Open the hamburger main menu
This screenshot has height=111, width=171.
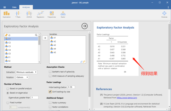pos(5,7)
